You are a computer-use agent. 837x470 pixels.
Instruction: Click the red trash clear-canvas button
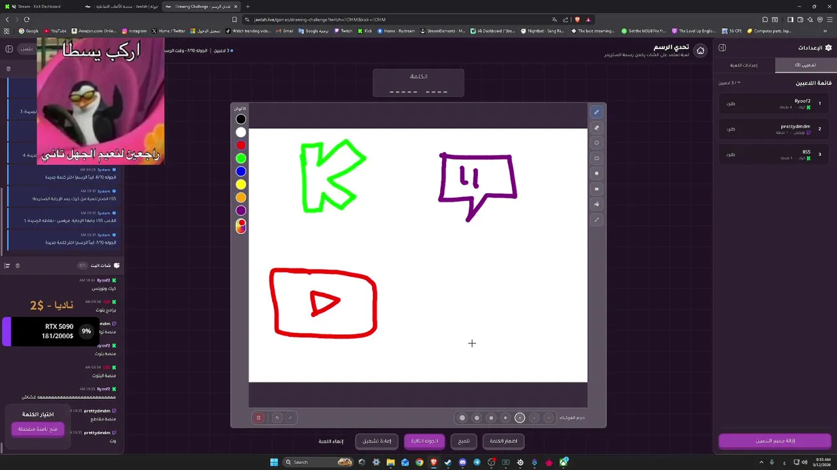[x=258, y=418]
